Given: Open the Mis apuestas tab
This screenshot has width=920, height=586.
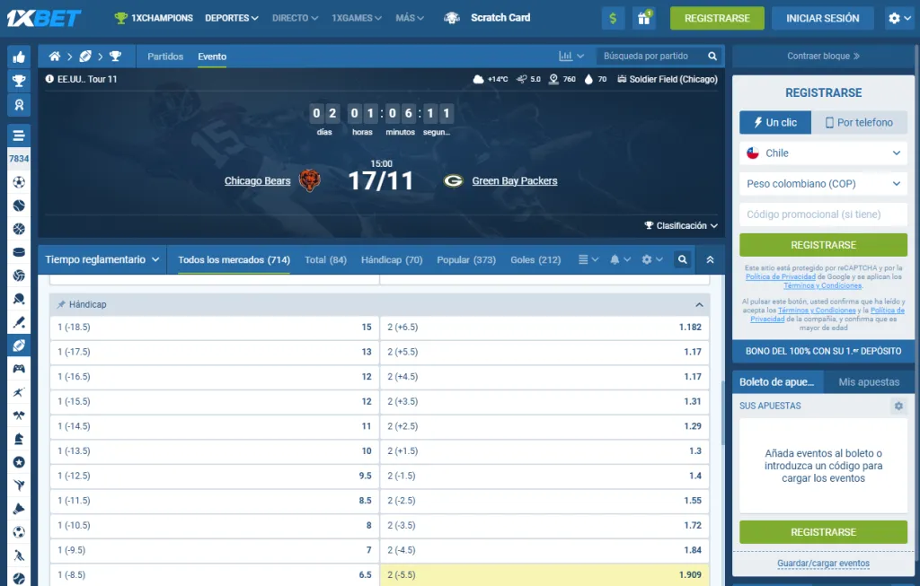Looking at the screenshot, I should (868, 380).
